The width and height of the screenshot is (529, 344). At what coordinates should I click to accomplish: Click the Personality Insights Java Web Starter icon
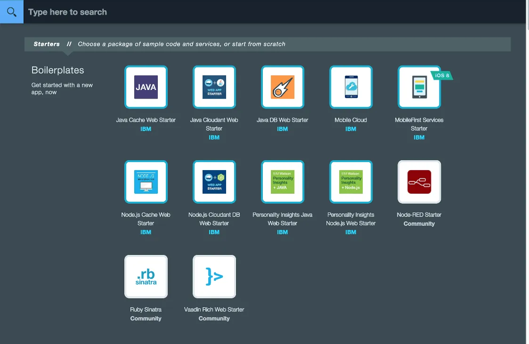[282, 182]
